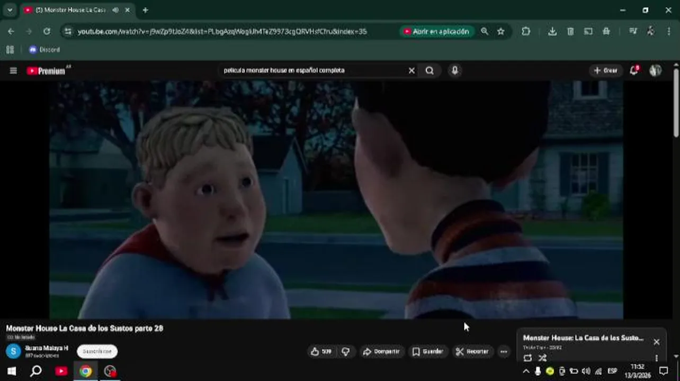The height and width of the screenshot is (381, 680).
Task: Open the network signal tray icon
Action: pos(598,371)
